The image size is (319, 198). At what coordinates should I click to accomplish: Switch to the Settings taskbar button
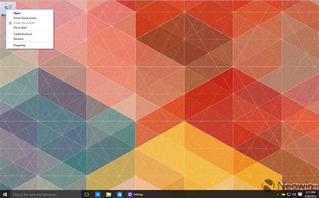pyautogui.click(x=135, y=194)
